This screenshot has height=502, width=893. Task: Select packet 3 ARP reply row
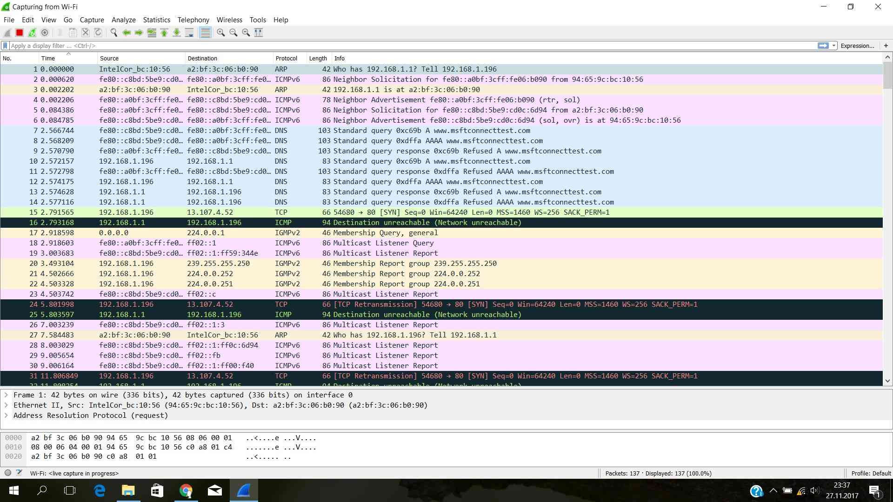pos(441,90)
